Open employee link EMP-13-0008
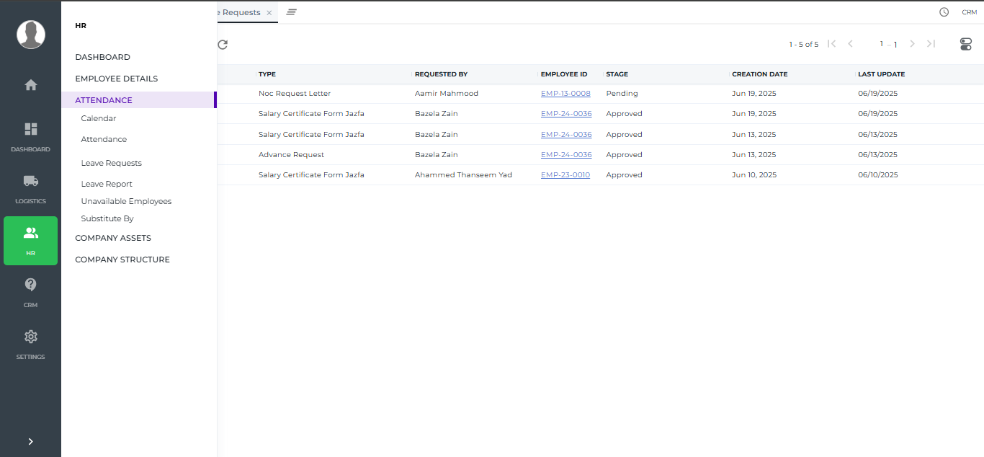The width and height of the screenshot is (984, 457). point(565,94)
